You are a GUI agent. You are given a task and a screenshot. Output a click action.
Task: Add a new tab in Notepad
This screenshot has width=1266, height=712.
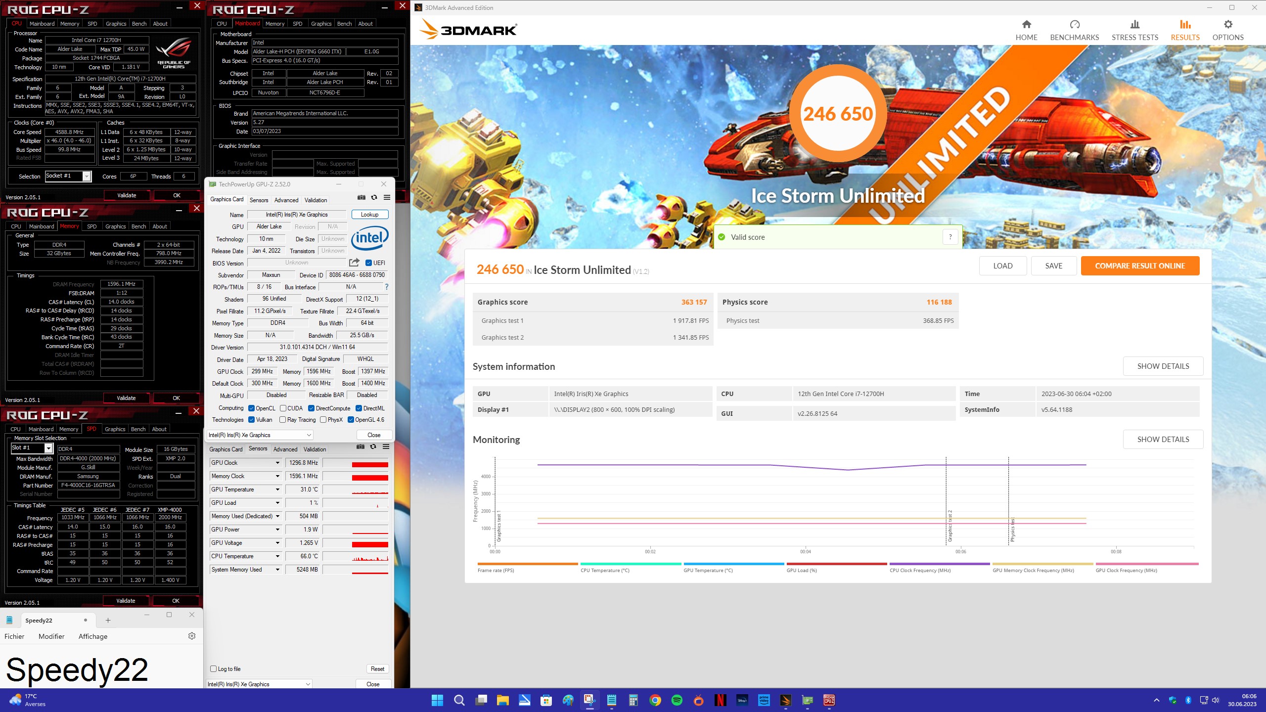pos(108,620)
